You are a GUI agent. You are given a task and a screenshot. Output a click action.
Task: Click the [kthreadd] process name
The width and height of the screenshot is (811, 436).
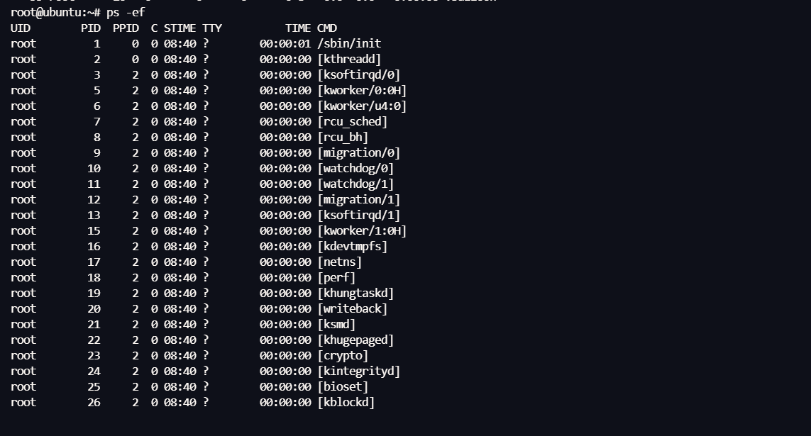tap(349, 60)
